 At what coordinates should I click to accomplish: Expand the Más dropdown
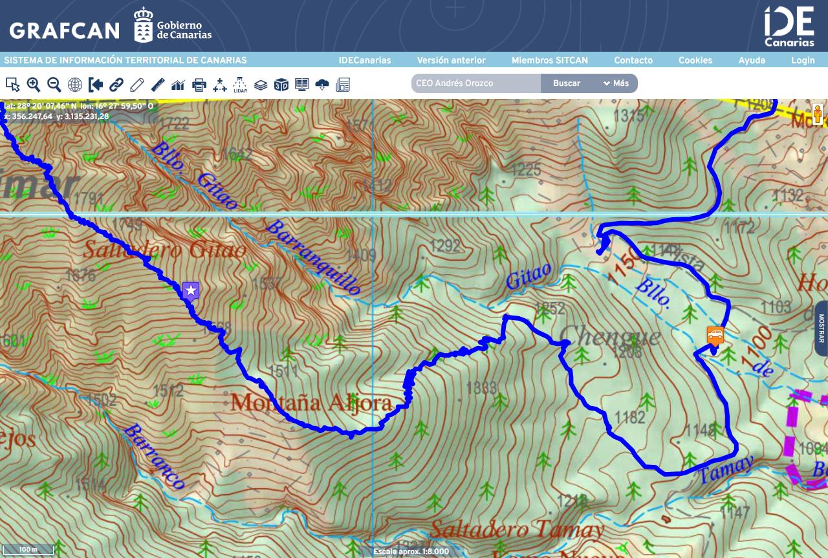[x=616, y=83]
